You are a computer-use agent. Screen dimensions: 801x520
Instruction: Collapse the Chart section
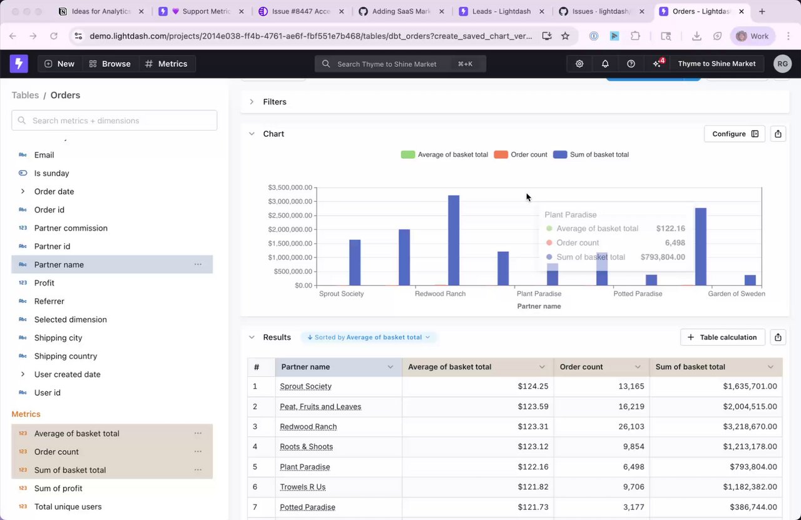tap(252, 134)
